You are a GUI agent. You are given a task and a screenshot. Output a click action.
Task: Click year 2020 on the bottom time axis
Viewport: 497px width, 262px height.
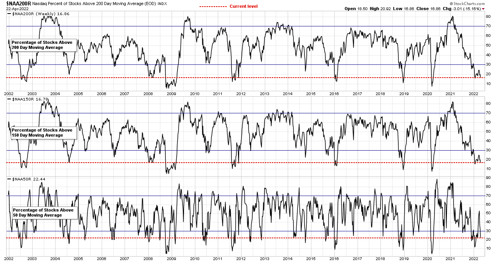(427, 259)
